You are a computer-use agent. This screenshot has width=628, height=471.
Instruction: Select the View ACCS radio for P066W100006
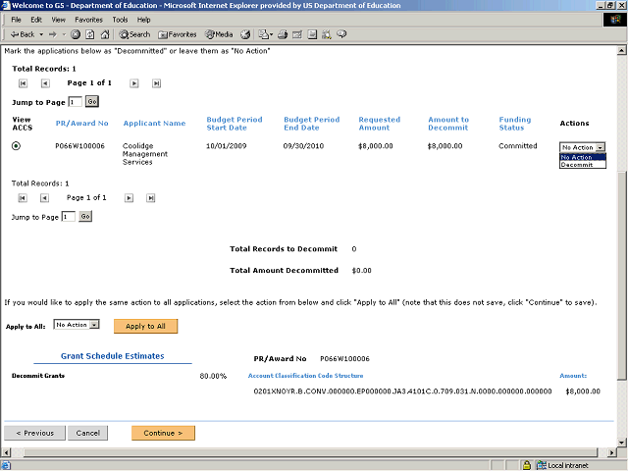pyautogui.click(x=16, y=146)
